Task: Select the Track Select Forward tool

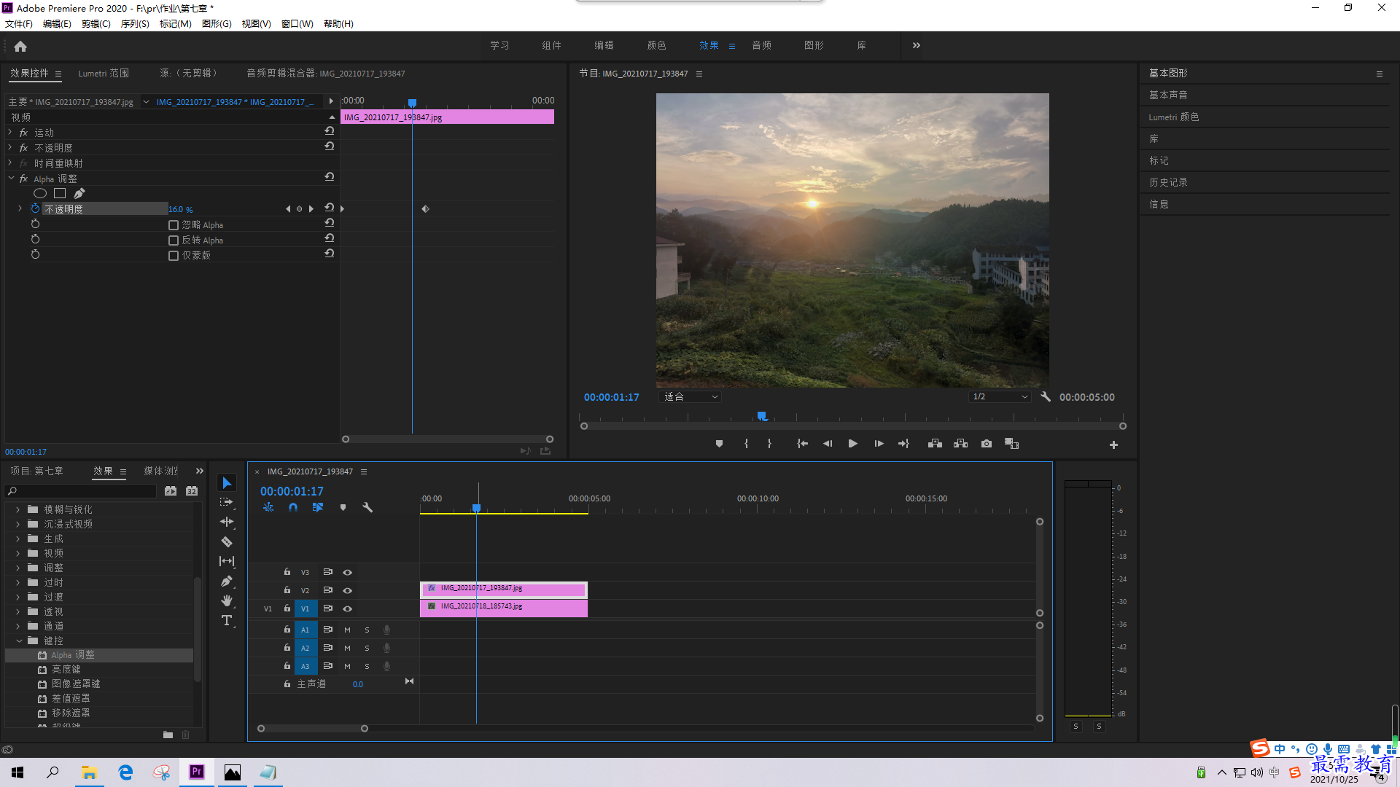Action: [x=227, y=502]
